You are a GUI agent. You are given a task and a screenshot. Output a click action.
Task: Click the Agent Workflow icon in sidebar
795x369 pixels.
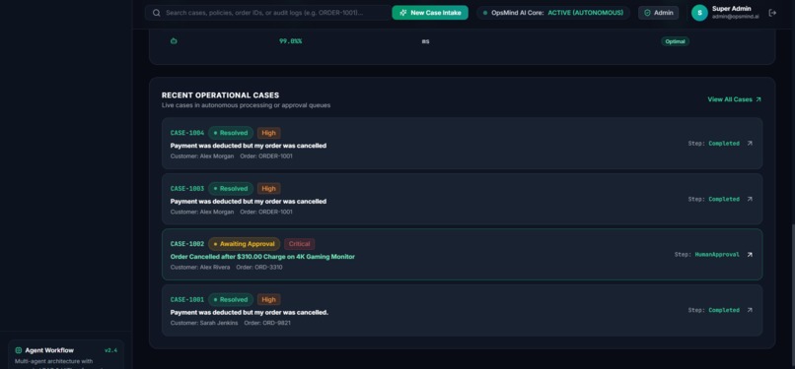pos(19,350)
